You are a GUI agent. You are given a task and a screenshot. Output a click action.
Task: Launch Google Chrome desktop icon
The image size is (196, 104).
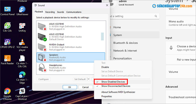click(x=7, y=94)
